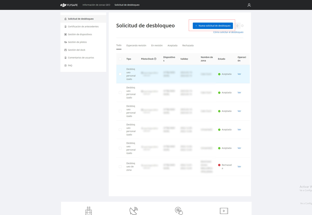312x215 pixels.
Task: Click Ver on the rejected request row
Action: point(239,167)
